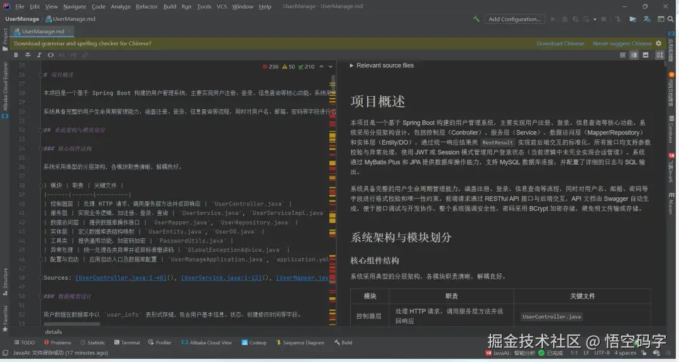Expand the inspections widget chevron

point(330,66)
